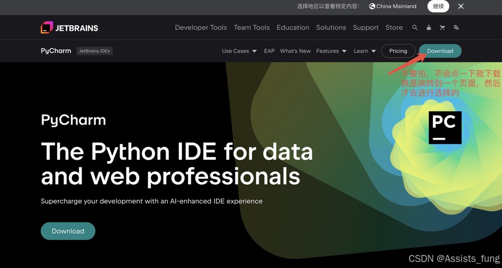This screenshot has width=502, height=268.
Task: Open the language translate icon
Action: [456, 28]
